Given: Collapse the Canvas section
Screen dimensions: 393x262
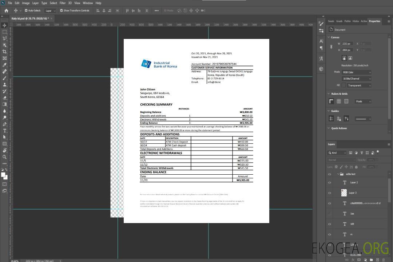Looking at the screenshot, I should 329,37.
